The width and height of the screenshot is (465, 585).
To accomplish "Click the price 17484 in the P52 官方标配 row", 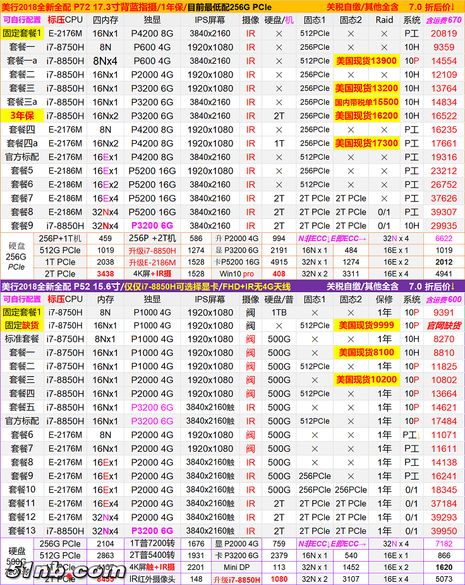I will click(x=444, y=421).
